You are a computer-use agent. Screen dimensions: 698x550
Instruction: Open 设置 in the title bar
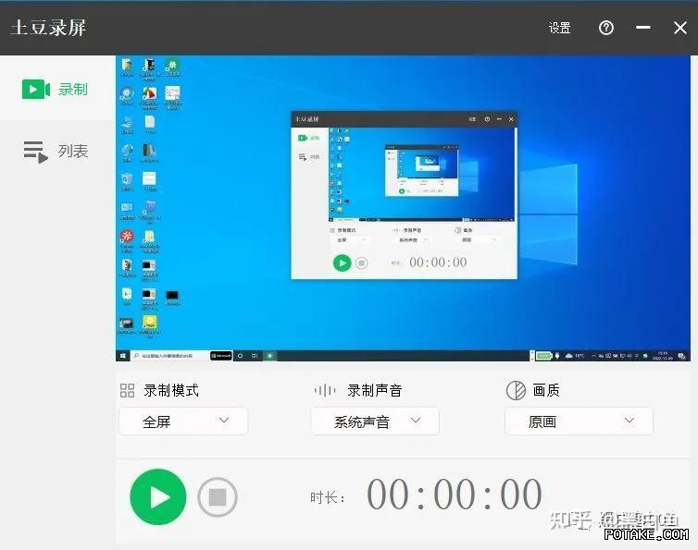click(x=559, y=28)
